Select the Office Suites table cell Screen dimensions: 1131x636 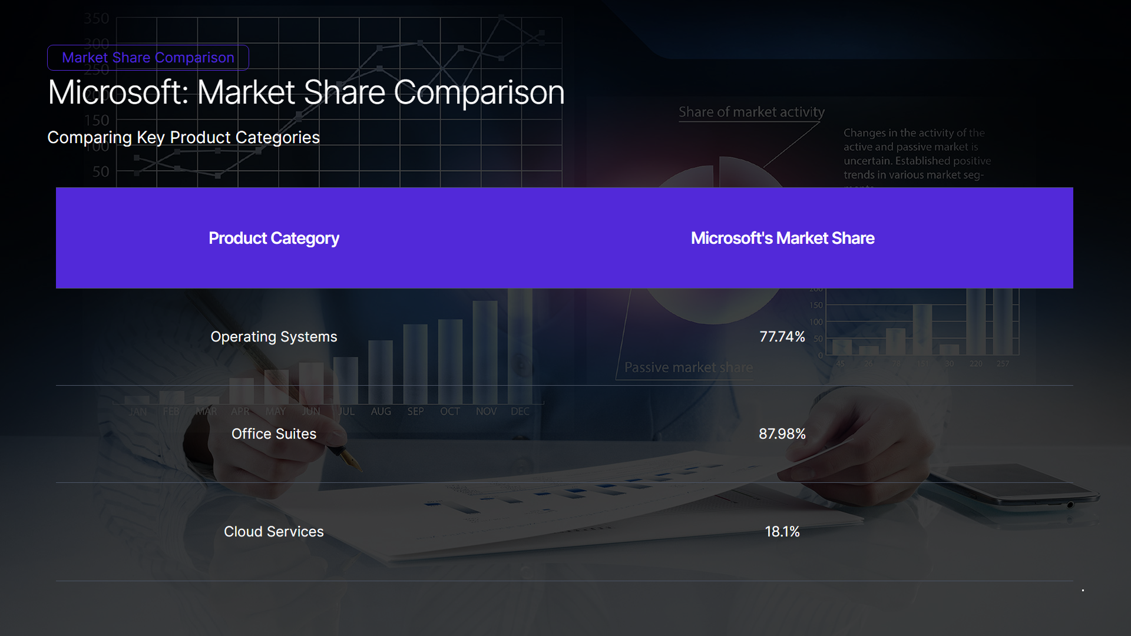(273, 434)
